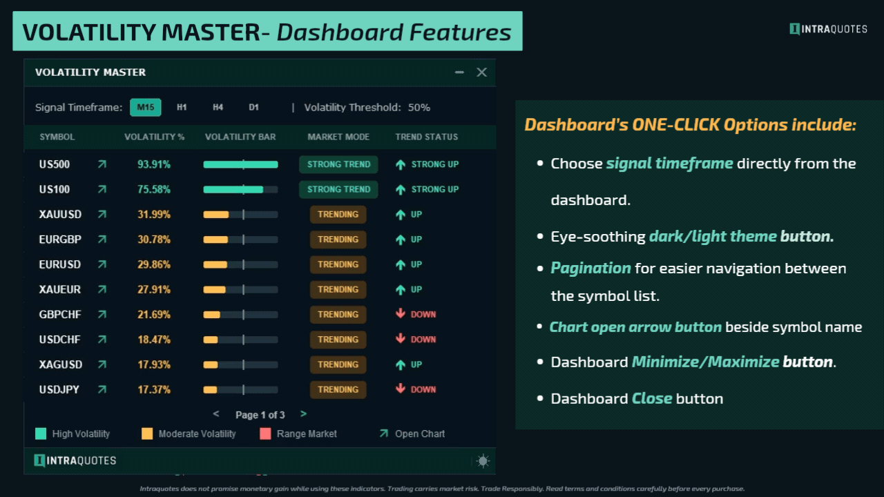
Task: Click the VOLATILITY % column header
Action: [x=155, y=137]
